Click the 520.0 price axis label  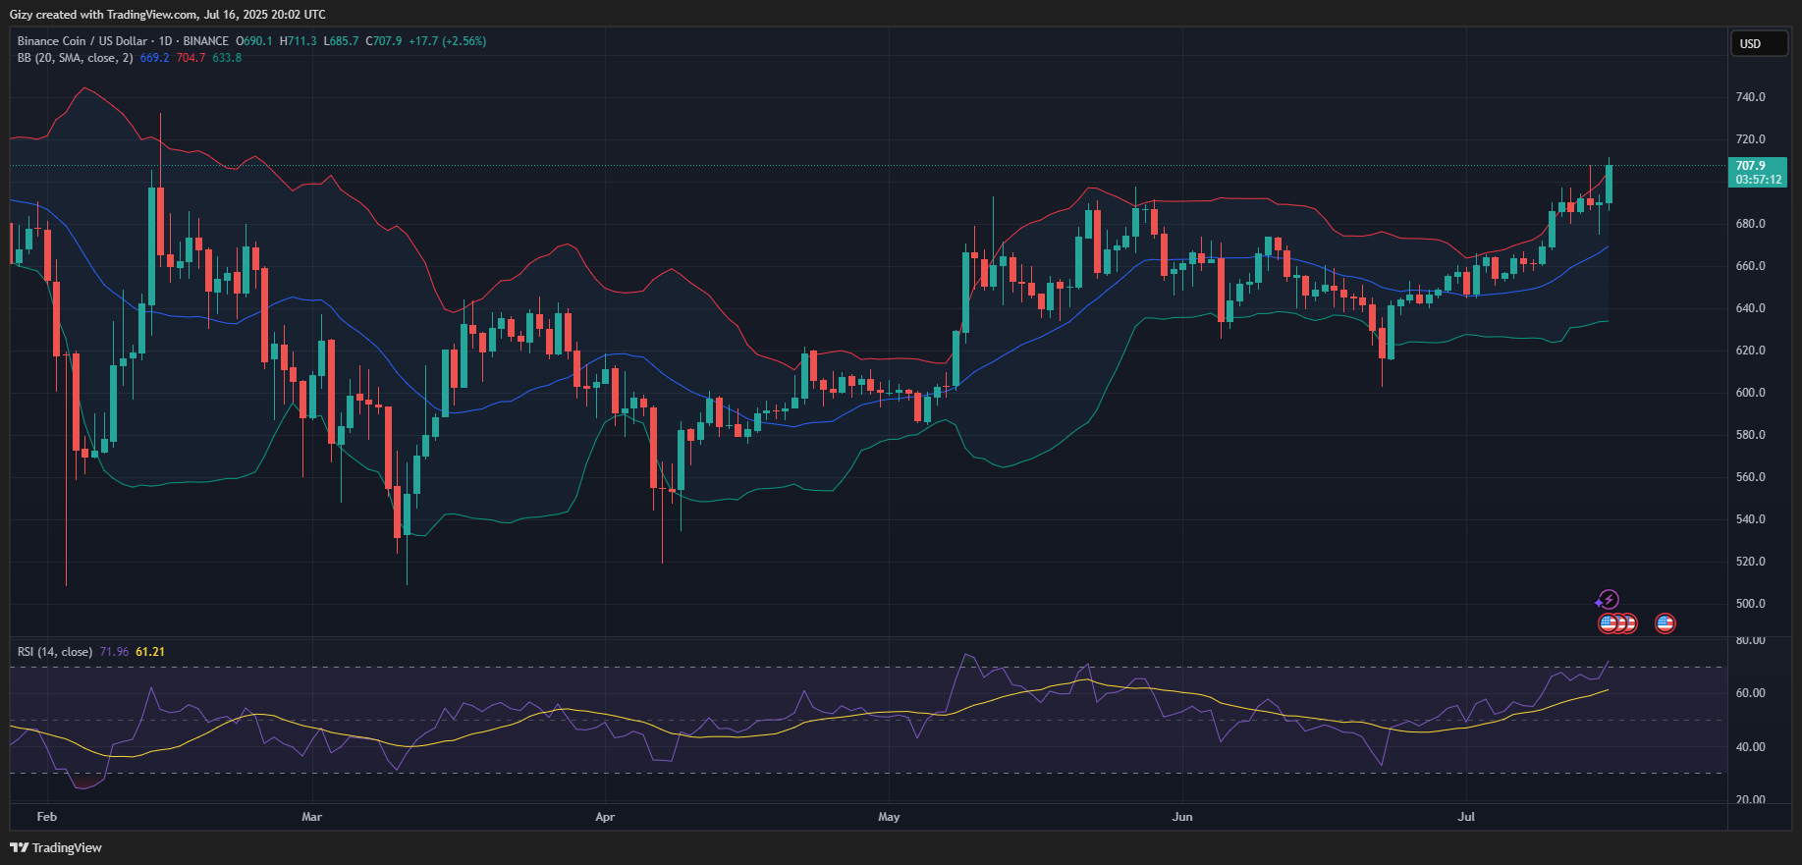pos(1750,562)
